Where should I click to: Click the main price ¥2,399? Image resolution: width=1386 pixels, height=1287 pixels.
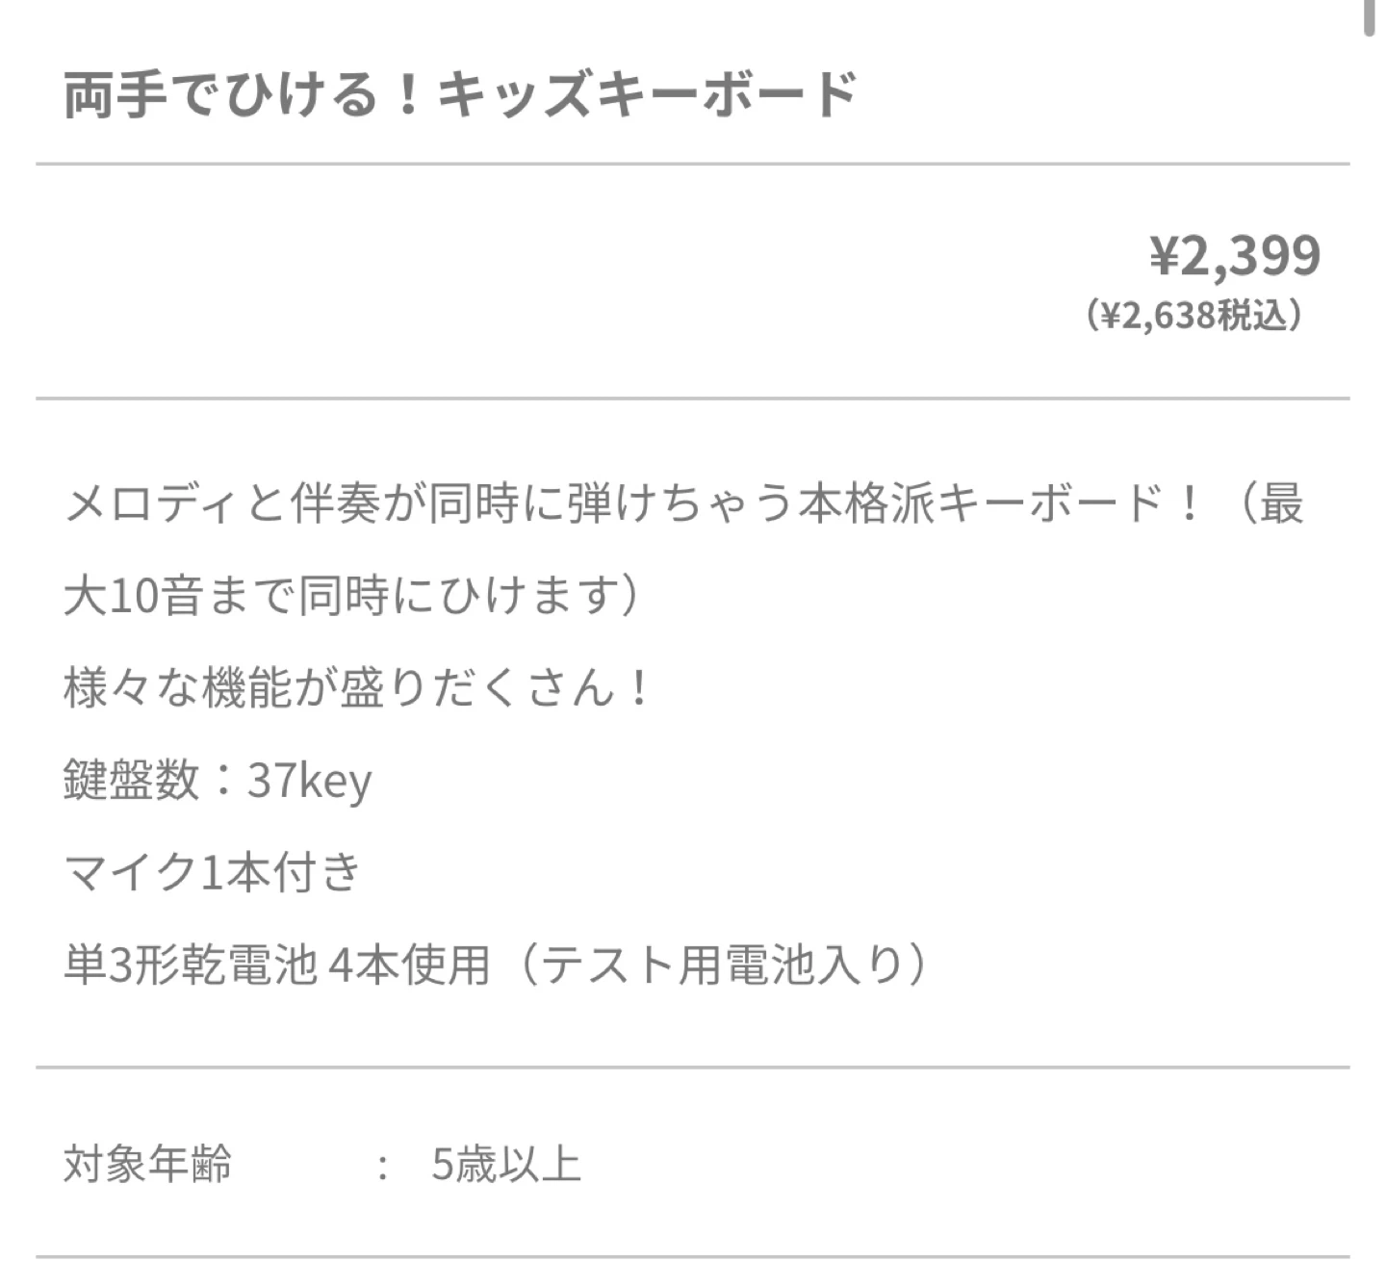click(1235, 256)
